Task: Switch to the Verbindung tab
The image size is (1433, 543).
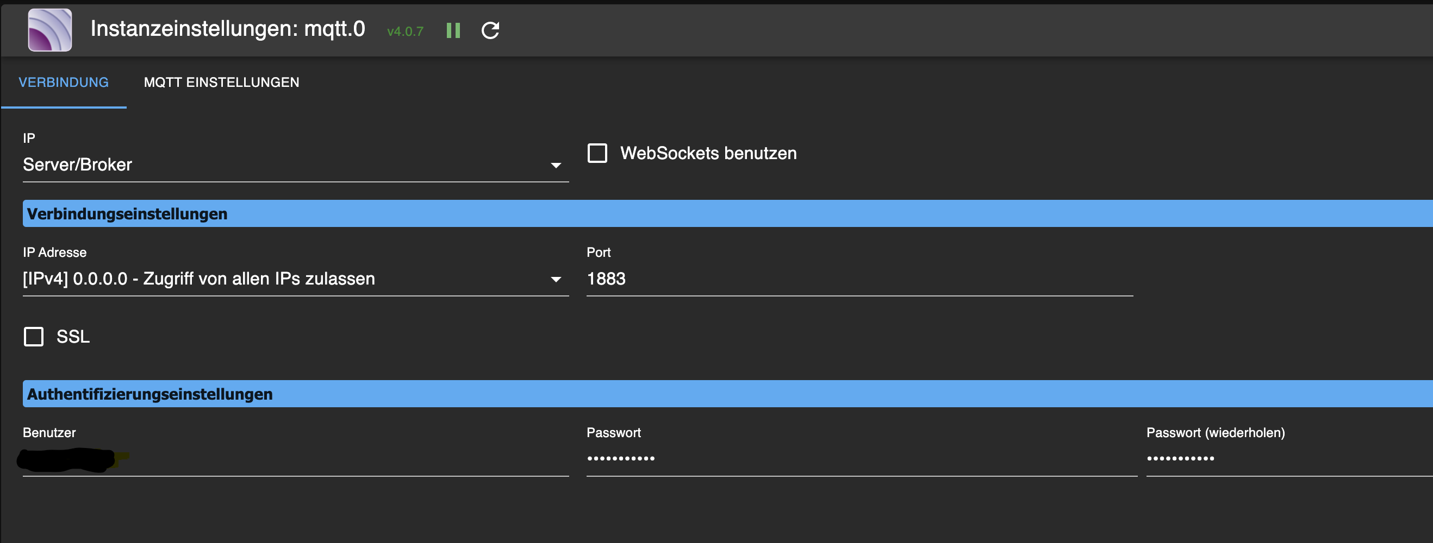Action: click(x=64, y=82)
